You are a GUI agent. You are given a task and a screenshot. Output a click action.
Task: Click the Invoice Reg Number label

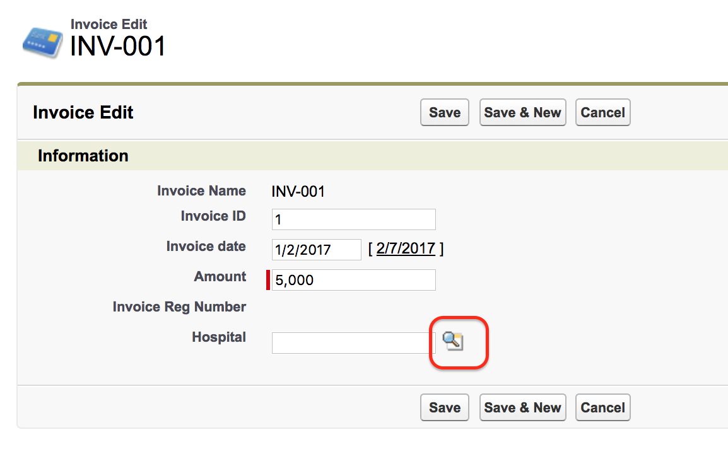coord(179,306)
